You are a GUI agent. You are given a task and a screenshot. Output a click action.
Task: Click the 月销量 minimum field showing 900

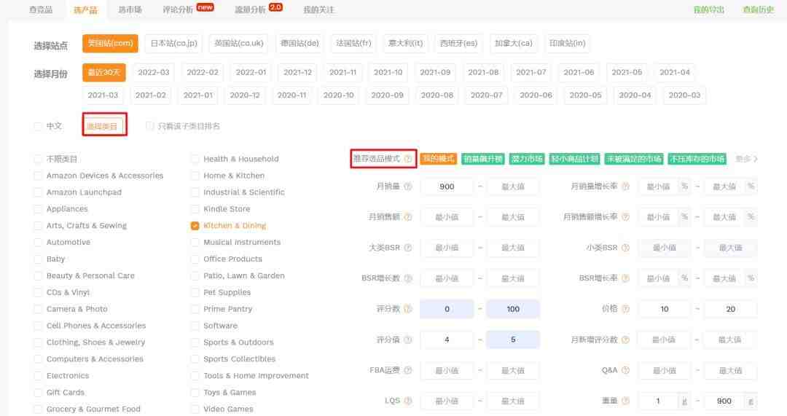[447, 187]
